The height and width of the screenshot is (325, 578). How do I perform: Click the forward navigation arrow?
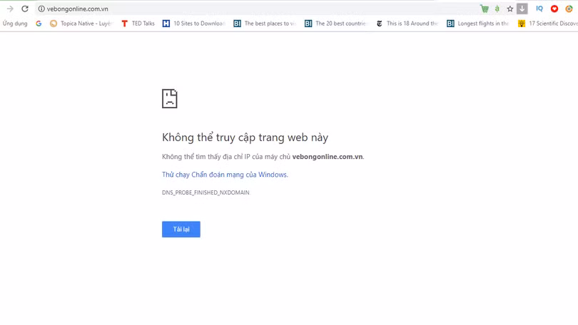point(10,9)
